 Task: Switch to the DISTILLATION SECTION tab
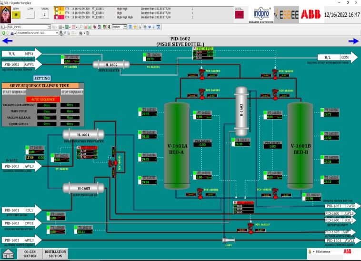pyautogui.click(x=55, y=254)
